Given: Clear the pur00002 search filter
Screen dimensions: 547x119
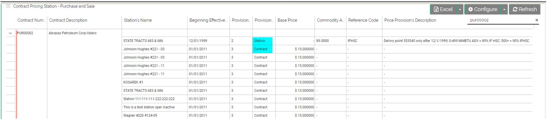Looking at the screenshot, I should click(x=537, y=20).
